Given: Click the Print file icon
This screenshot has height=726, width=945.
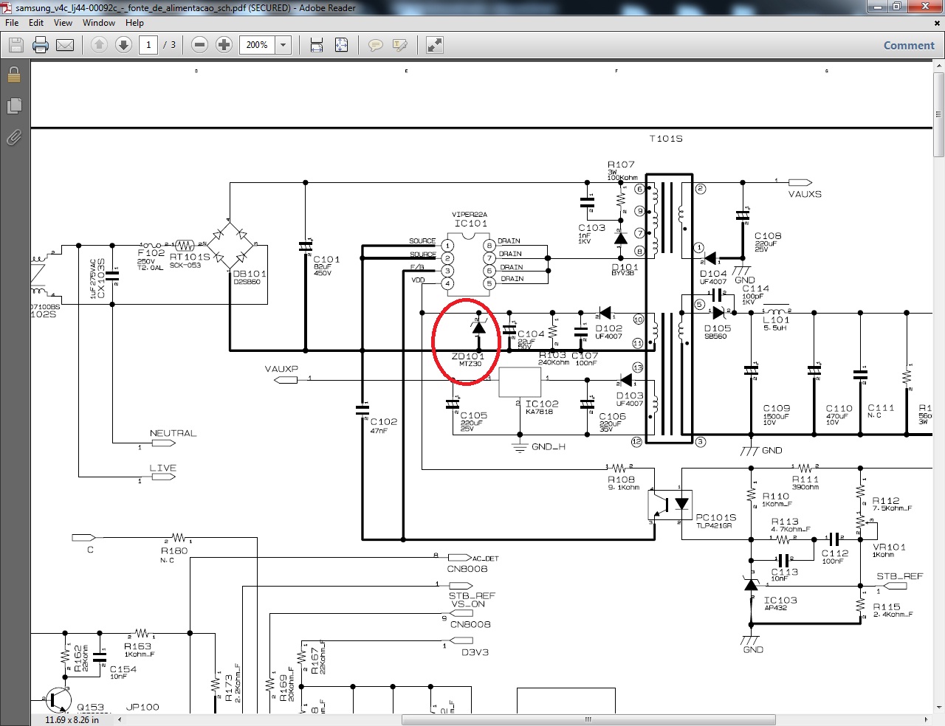Looking at the screenshot, I should pos(41,45).
